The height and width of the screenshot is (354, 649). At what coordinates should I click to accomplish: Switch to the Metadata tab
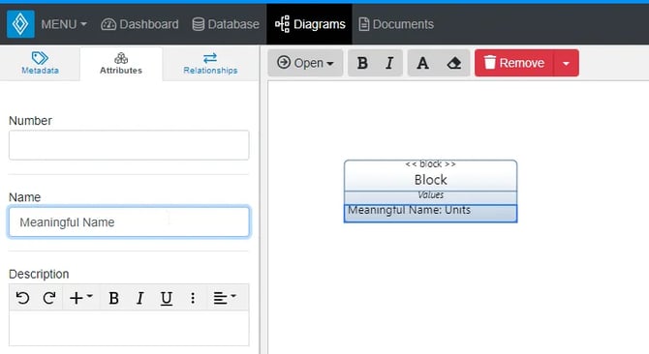pyautogui.click(x=40, y=63)
